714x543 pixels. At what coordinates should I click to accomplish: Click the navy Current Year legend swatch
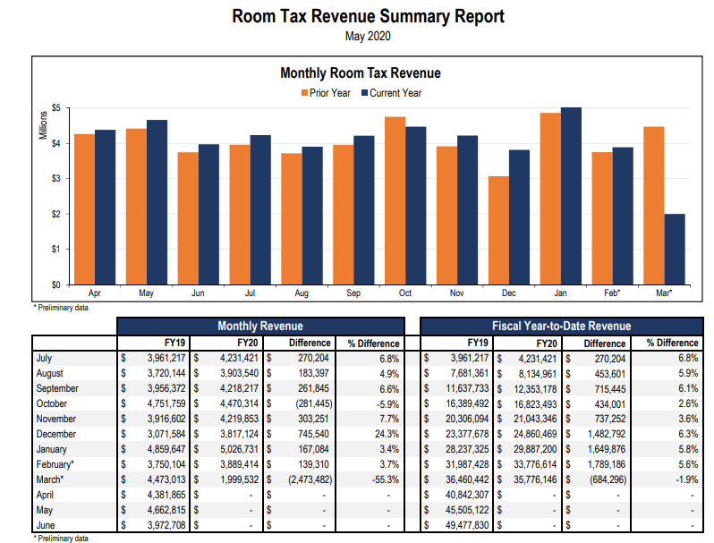pyautogui.click(x=364, y=93)
